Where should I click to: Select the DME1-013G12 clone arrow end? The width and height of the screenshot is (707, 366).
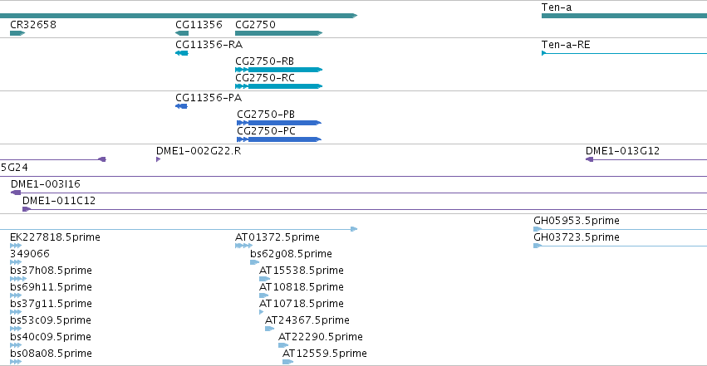(x=589, y=159)
